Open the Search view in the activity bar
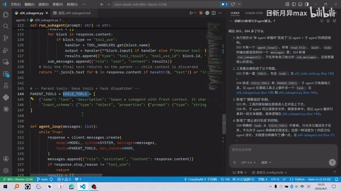The height and width of the screenshot is (191, 341). (x=6, y=27)
